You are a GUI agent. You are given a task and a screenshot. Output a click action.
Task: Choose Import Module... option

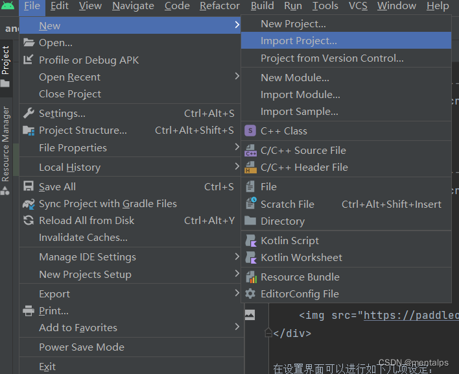coord(346,94)
